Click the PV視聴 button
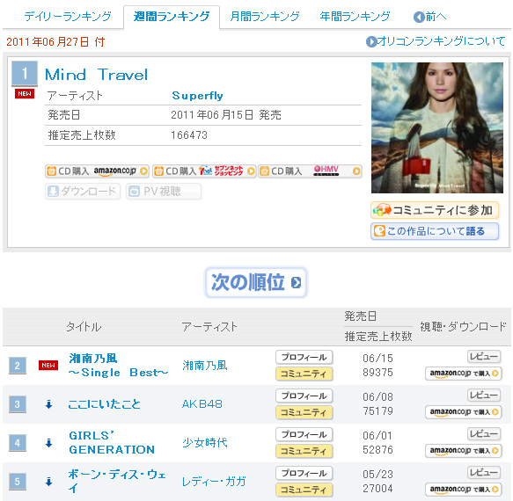Screen dimensions: 513x501 (164, 192)
